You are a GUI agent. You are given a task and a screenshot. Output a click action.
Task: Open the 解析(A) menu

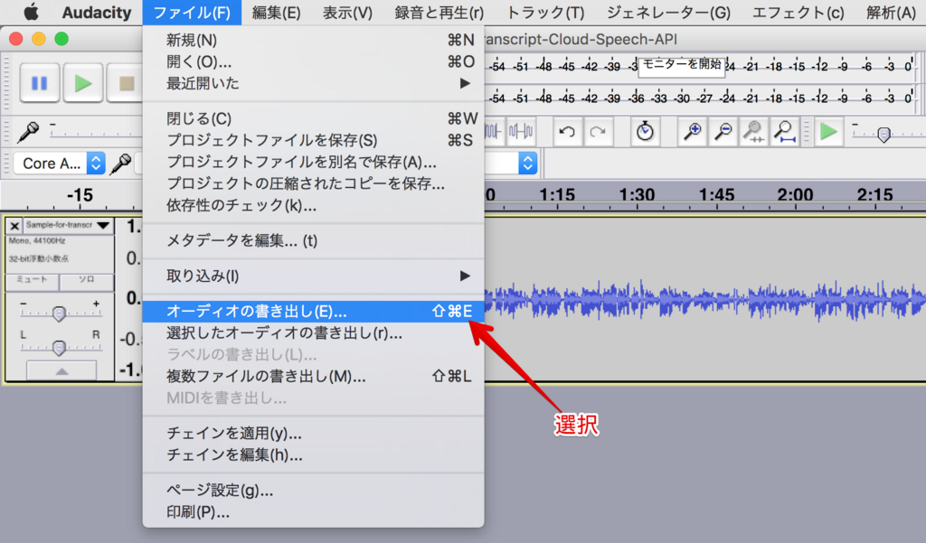pyautogui.click(x=891, y=13)
